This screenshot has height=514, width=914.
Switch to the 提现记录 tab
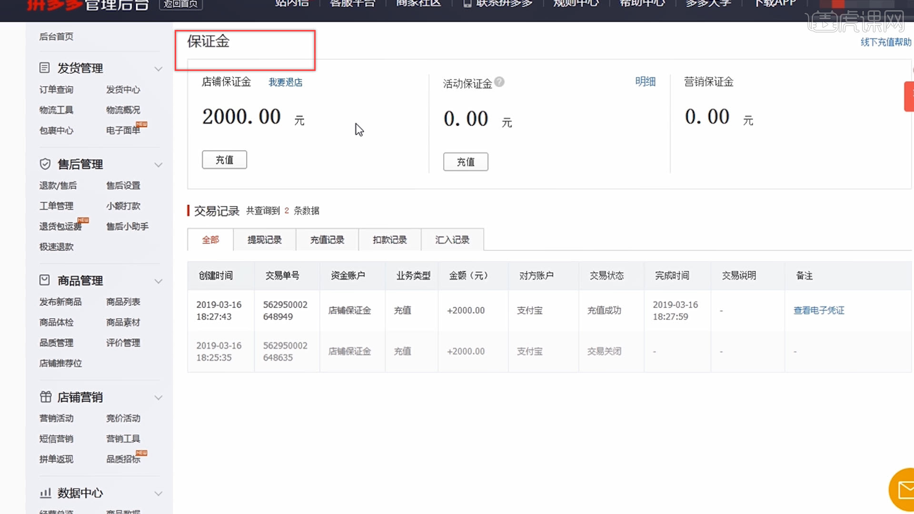(265, 240)
